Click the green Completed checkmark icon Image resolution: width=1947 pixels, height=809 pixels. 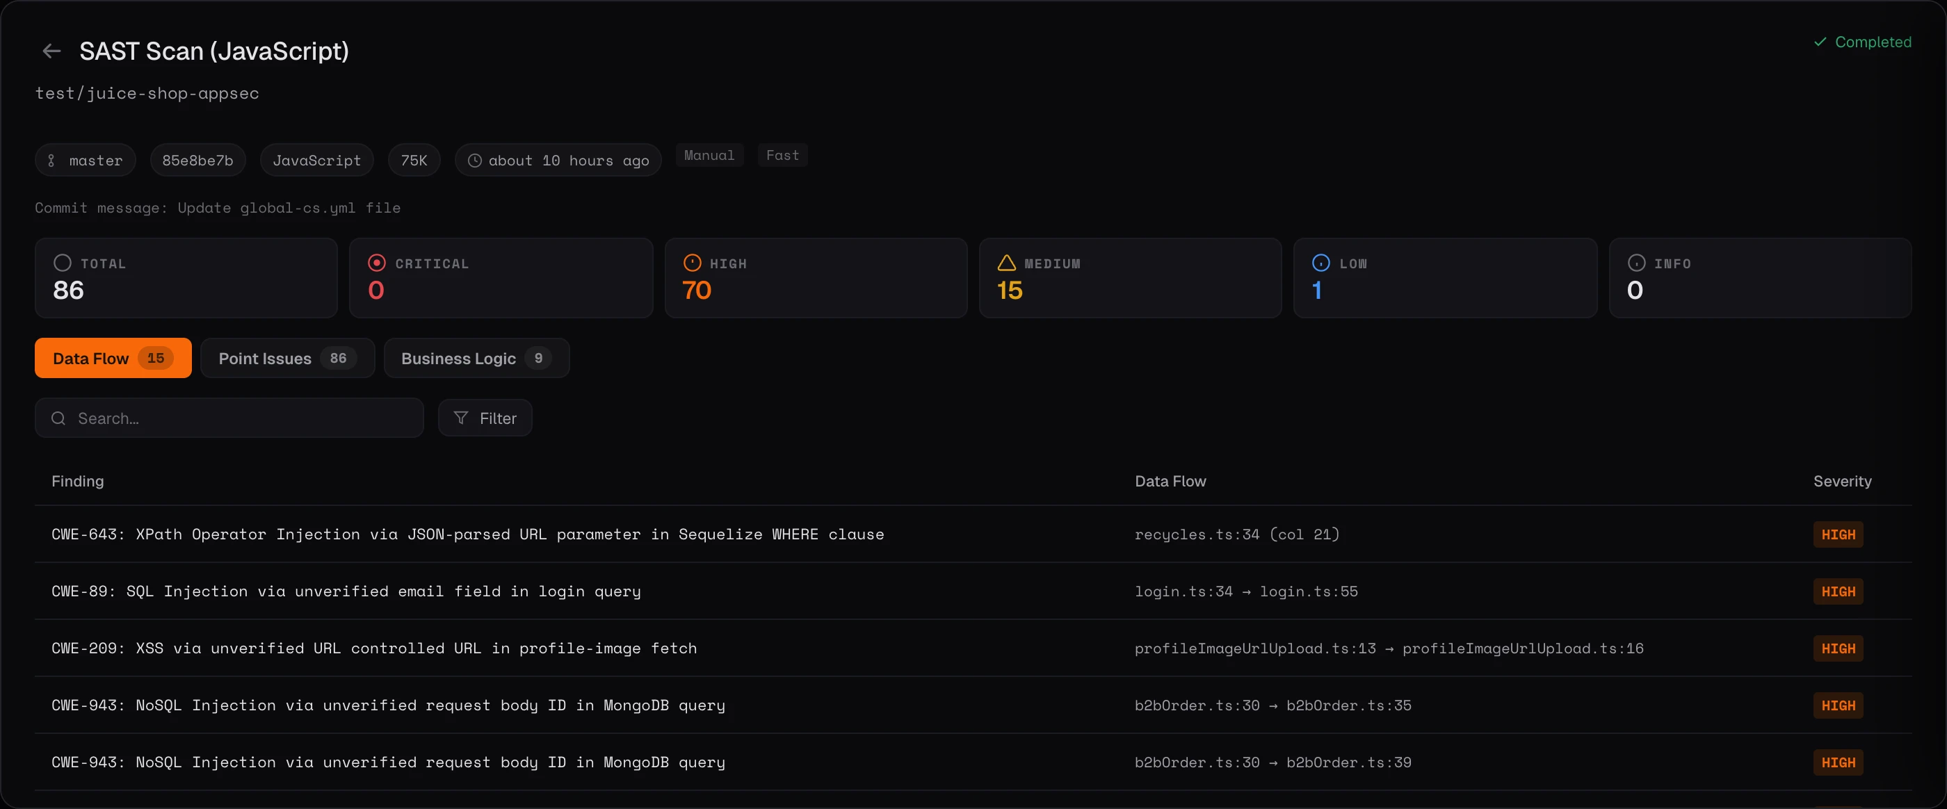click(1820, 42)
